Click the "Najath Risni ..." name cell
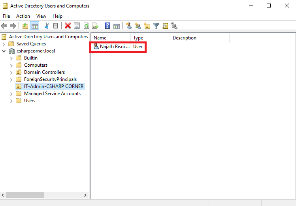This screenshot has width=296, height=206. click(115, 47)
